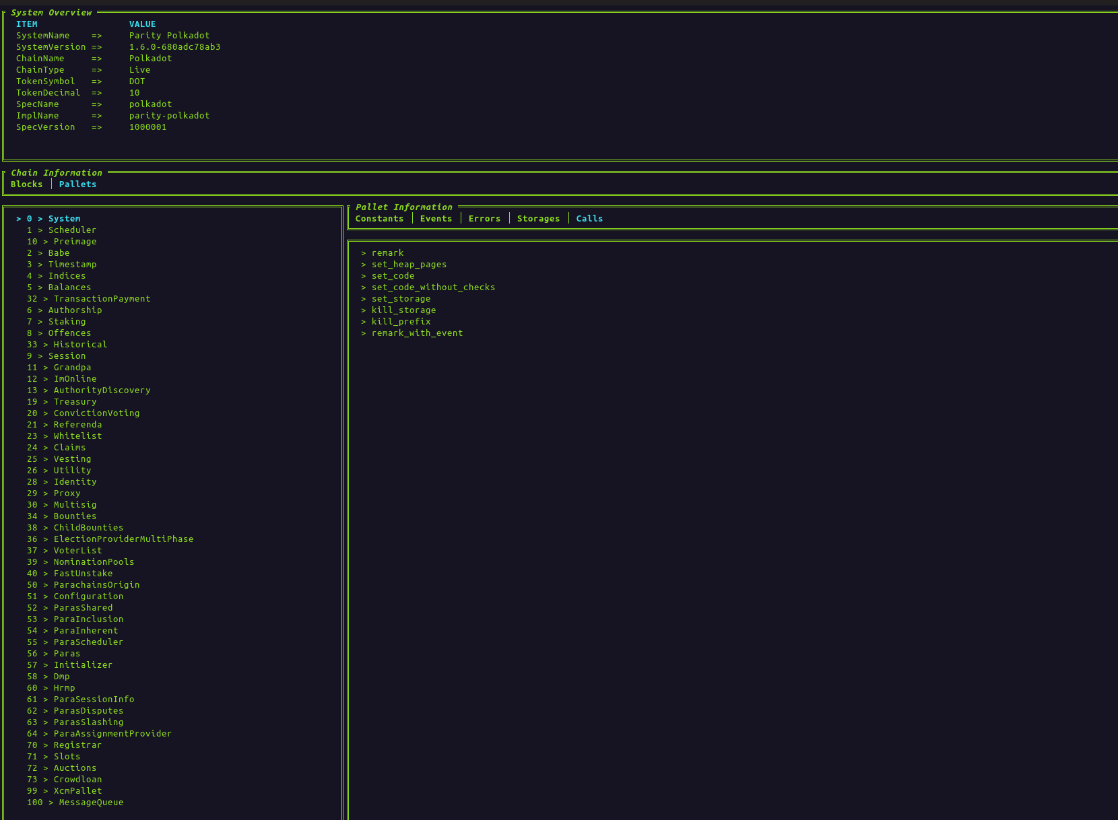Select the ParaAssignmentProvider pallet

coord(99,734)
